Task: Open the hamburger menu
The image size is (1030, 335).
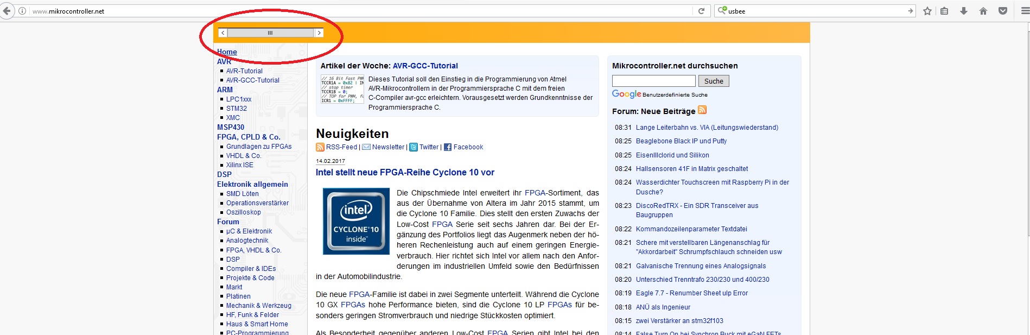Action: pos(1025,11)
